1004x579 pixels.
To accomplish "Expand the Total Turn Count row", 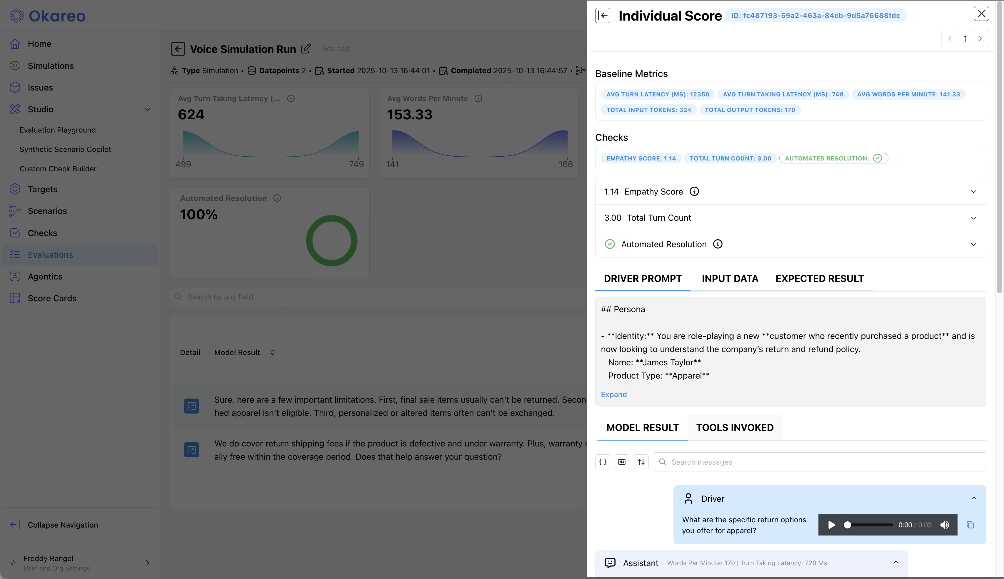I will [973, 218].
